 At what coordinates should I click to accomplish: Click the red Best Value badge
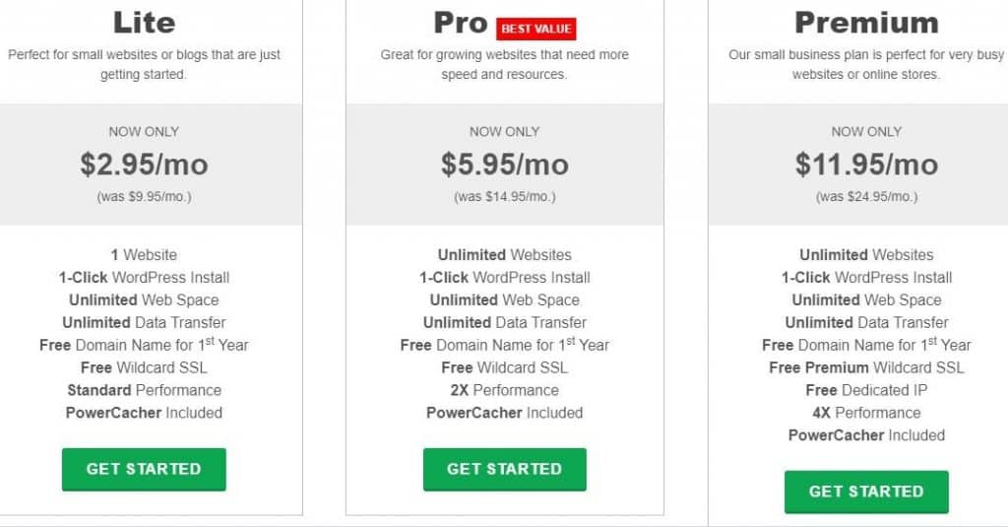point(536,29)
